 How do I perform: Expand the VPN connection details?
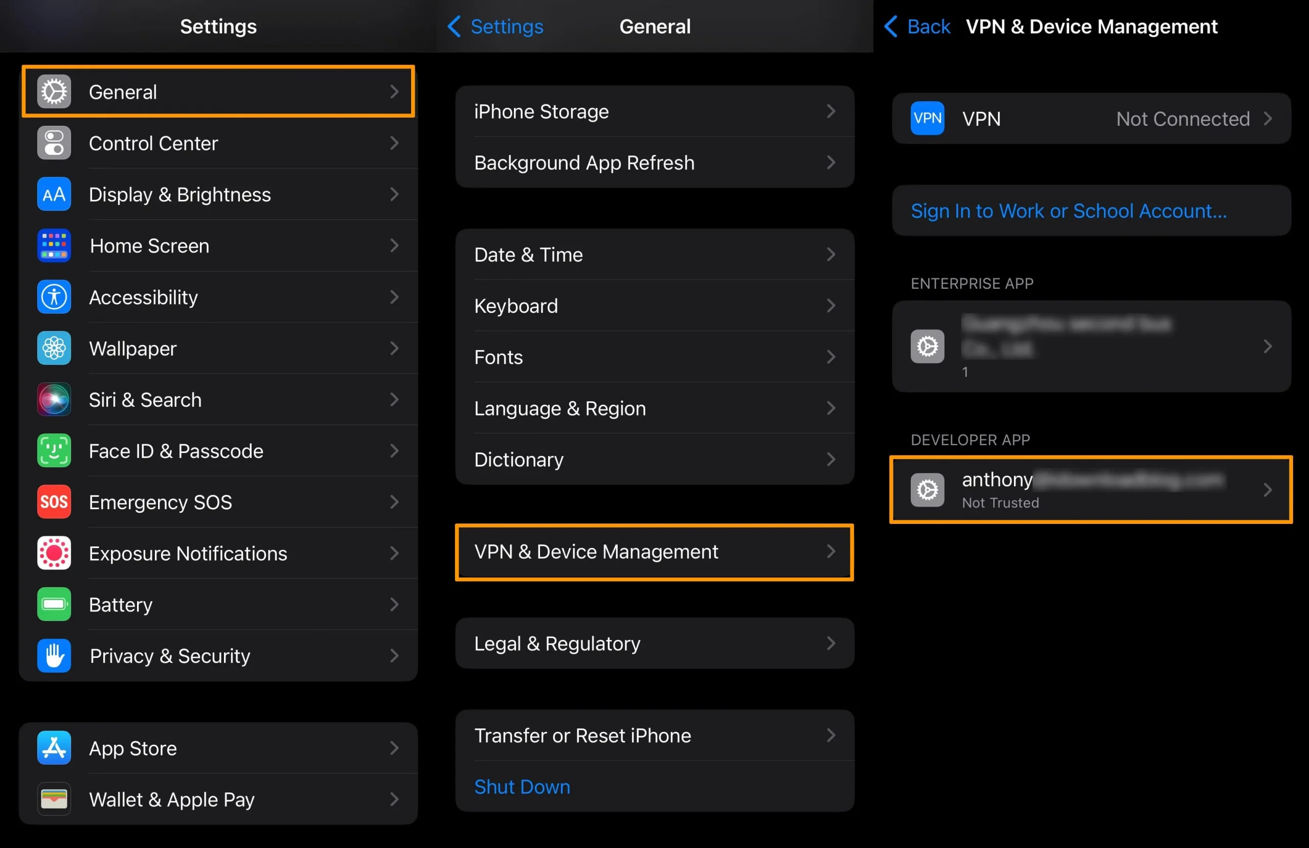pyautogui.click(x=1092, y=118)
